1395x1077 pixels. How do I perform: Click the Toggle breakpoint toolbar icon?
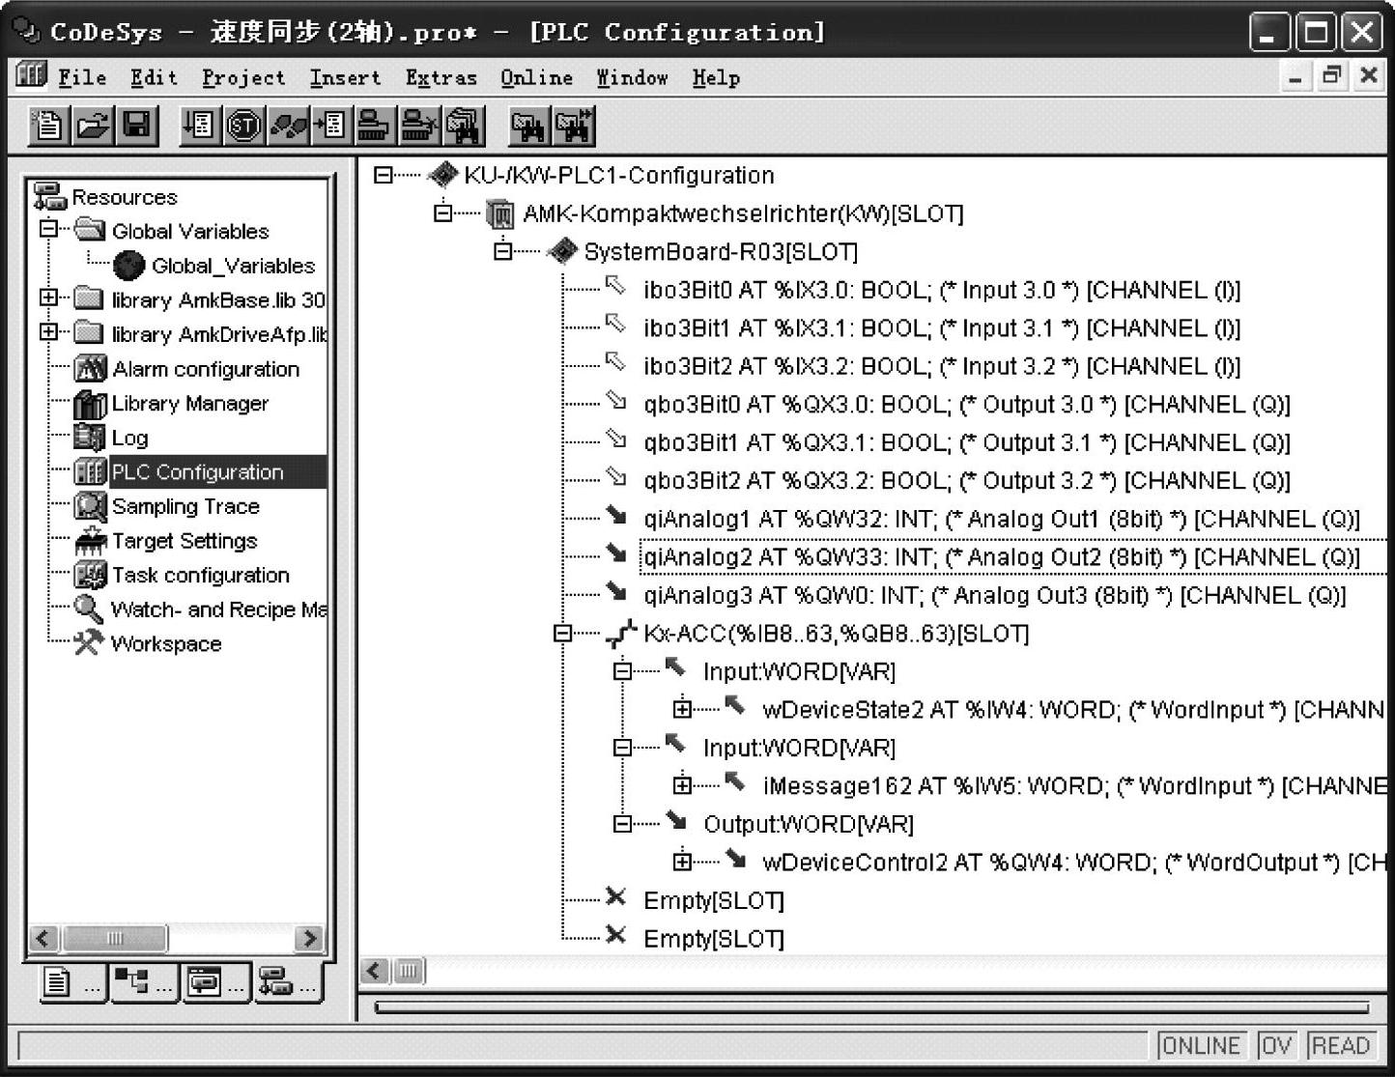click(331, 126)
